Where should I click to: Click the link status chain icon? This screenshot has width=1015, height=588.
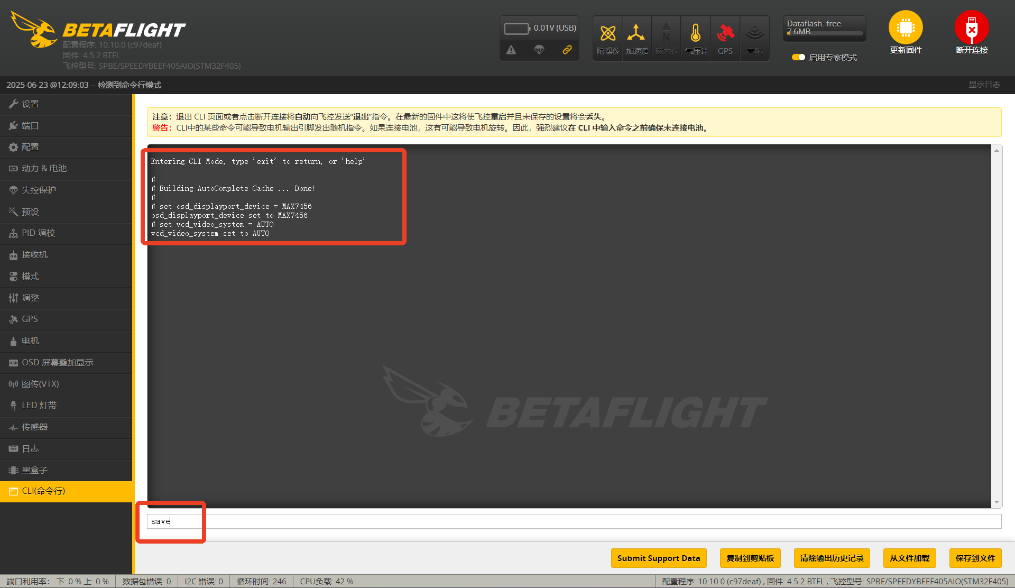tap(567, 50)
